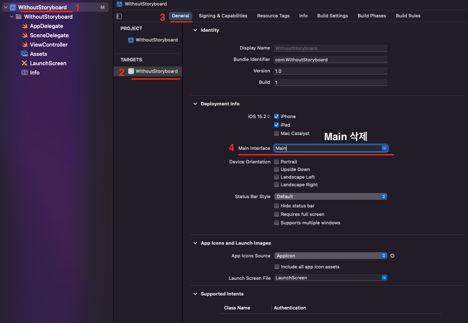The image size is (468, 323).
Task: Open the Launch Screen File dropdown arrow
Action: pos(384,278)
